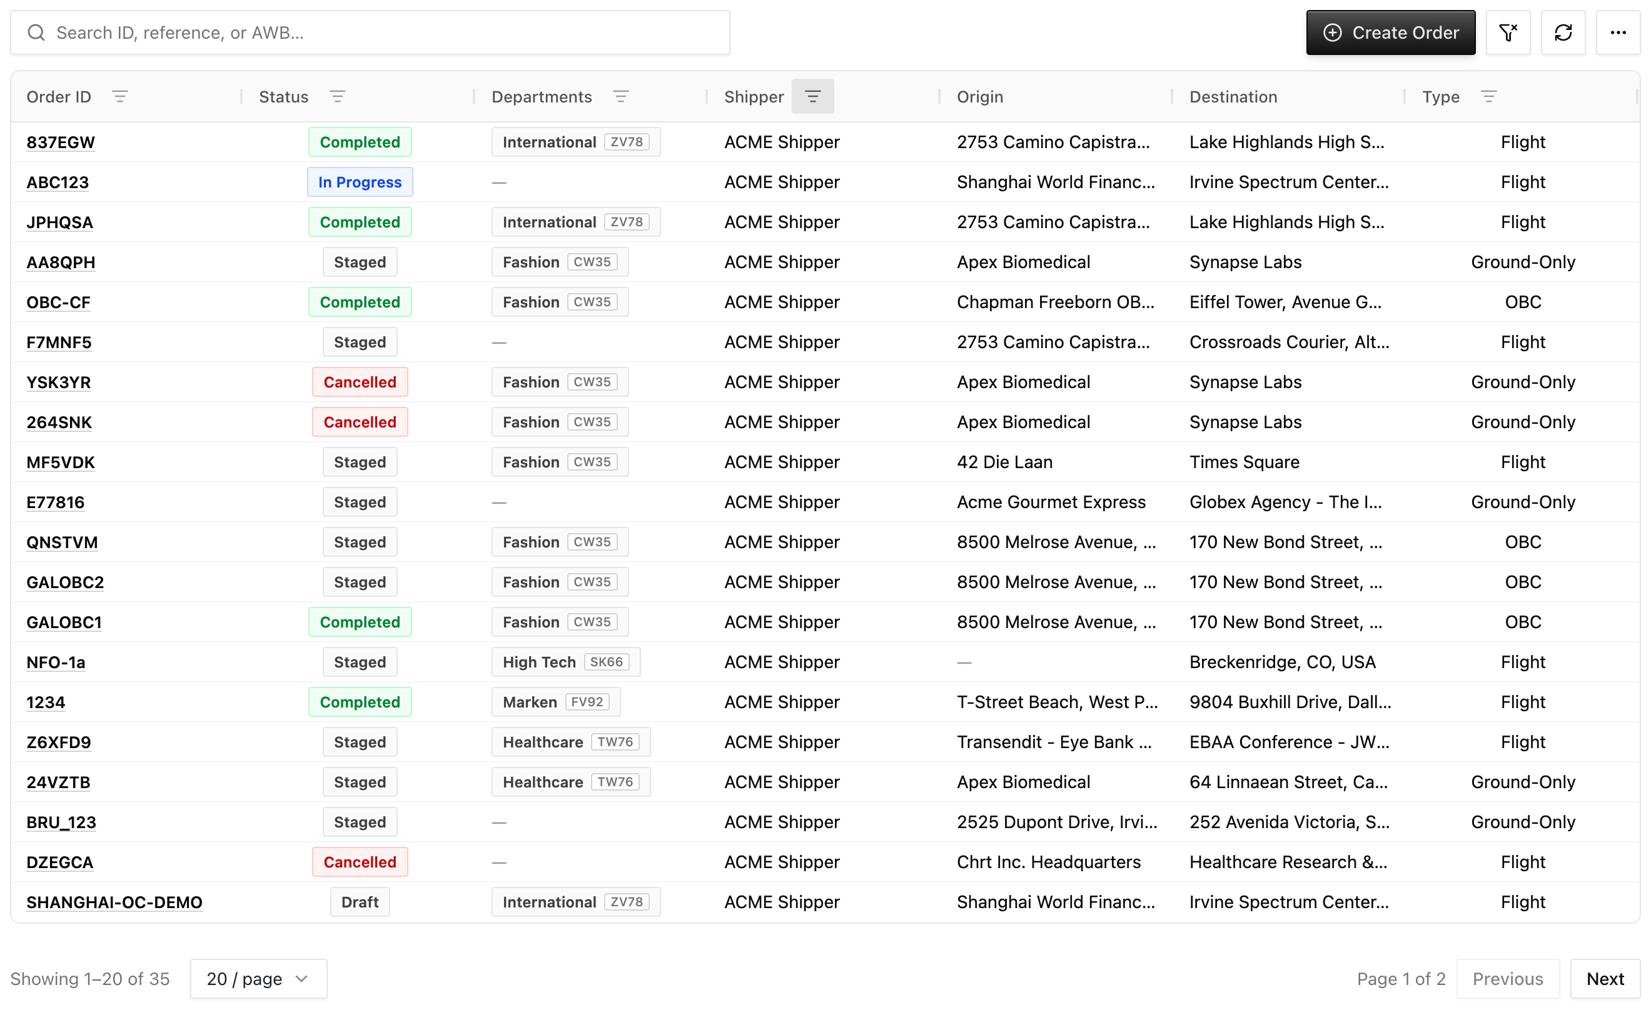Open the 20 / page dropdown
Image resolution: width=1651 pixels, height=1020 pixels.
point(258,978)
